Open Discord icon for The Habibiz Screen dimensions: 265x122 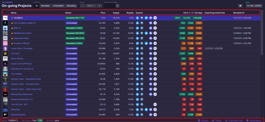pyautogui.click(x=151, y=74)
